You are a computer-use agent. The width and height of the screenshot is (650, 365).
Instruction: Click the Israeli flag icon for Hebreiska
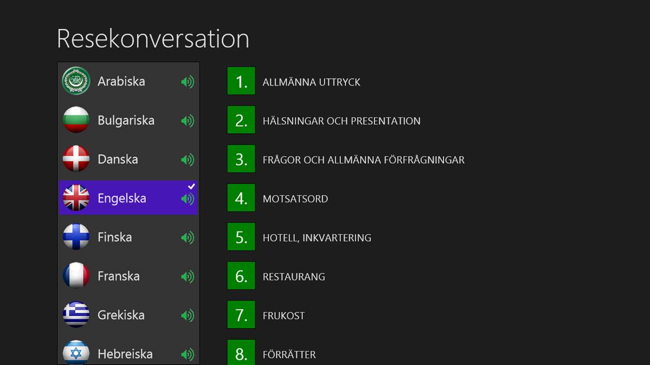pyautogui.click(x=76, y=352)
